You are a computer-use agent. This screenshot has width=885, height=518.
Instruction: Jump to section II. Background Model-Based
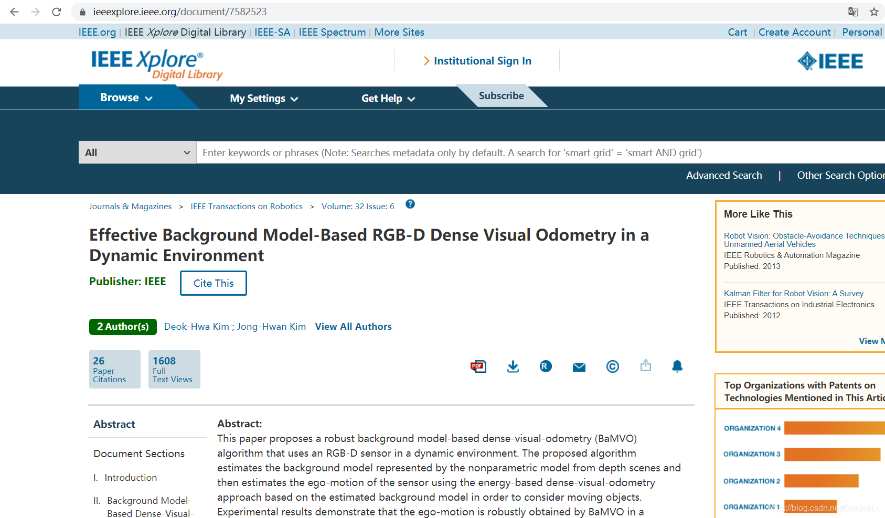click(144, 507)
